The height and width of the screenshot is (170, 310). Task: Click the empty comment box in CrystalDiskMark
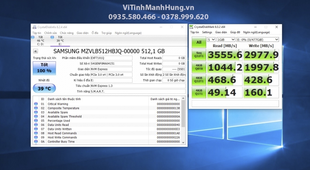[x=235, y=104]
